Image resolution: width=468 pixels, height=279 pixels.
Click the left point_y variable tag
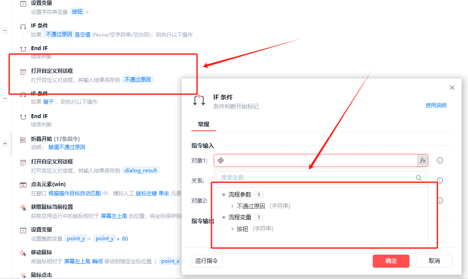[x=76, y=238]
